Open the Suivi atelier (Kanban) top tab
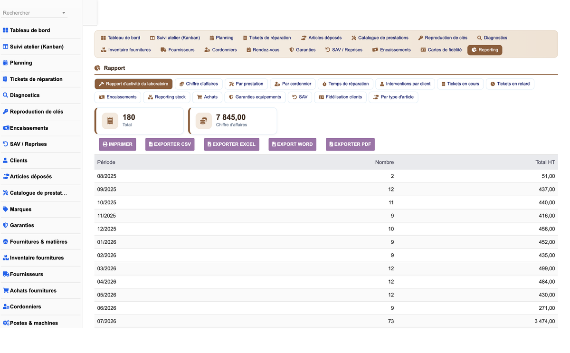Image resolution: width=570 pixels, height=353 pixels. point(175,38)
